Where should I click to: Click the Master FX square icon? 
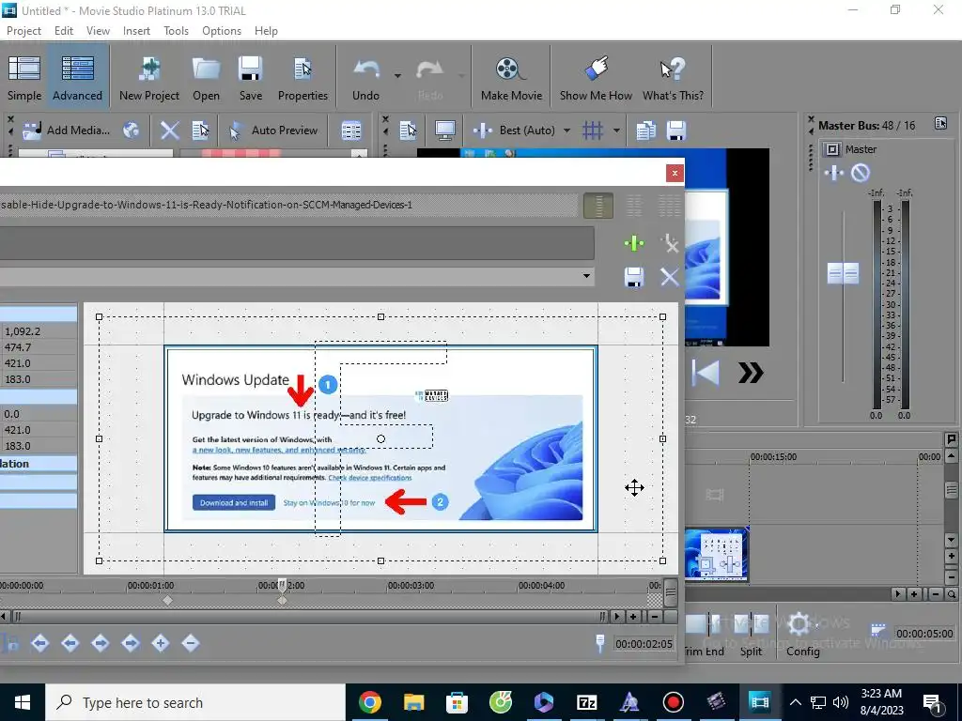[x=832, y=149]
